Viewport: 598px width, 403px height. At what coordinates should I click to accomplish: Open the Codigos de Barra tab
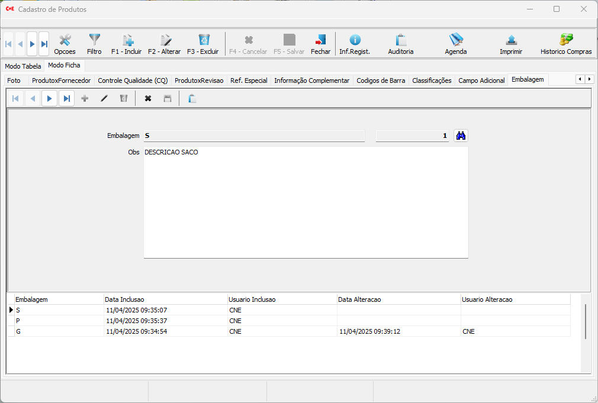(381, 80)
